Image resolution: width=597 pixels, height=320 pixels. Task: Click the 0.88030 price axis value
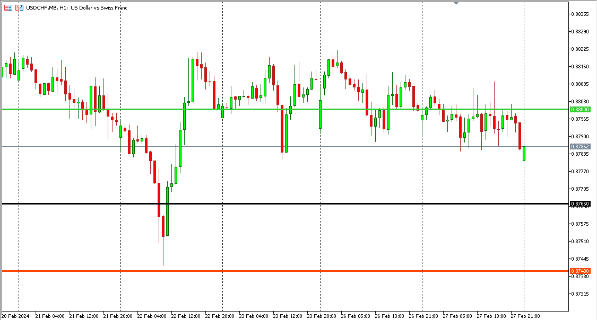tap(580, 102)
